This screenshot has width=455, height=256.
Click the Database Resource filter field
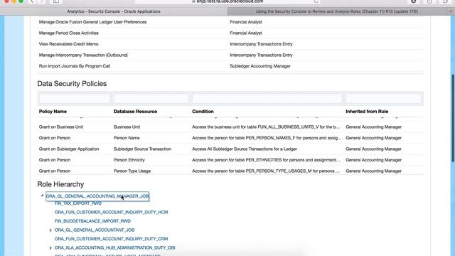click(151, 99)
